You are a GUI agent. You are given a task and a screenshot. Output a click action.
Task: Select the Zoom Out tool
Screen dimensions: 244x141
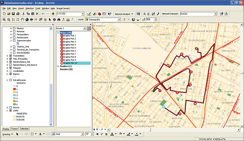(x=9, y=19)
